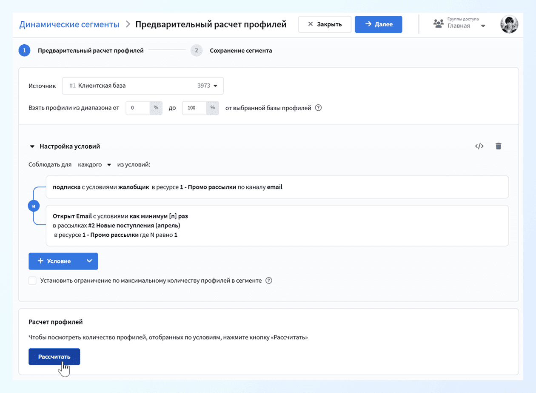Enable the maximum profiles limit checkbox
This screenshot has width=536, height=393.
pyautogui.click(x=32, y=280)
